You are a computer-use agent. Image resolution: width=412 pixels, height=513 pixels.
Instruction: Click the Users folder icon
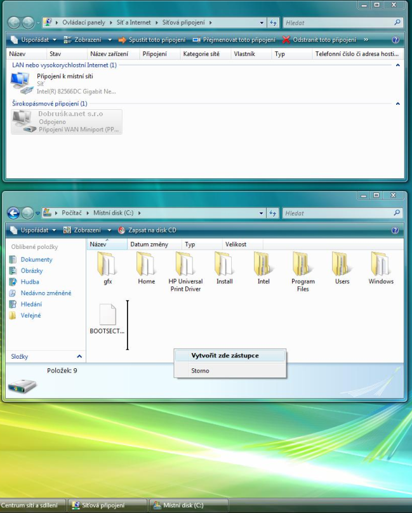pyautogui.click(x=342, y=264)
